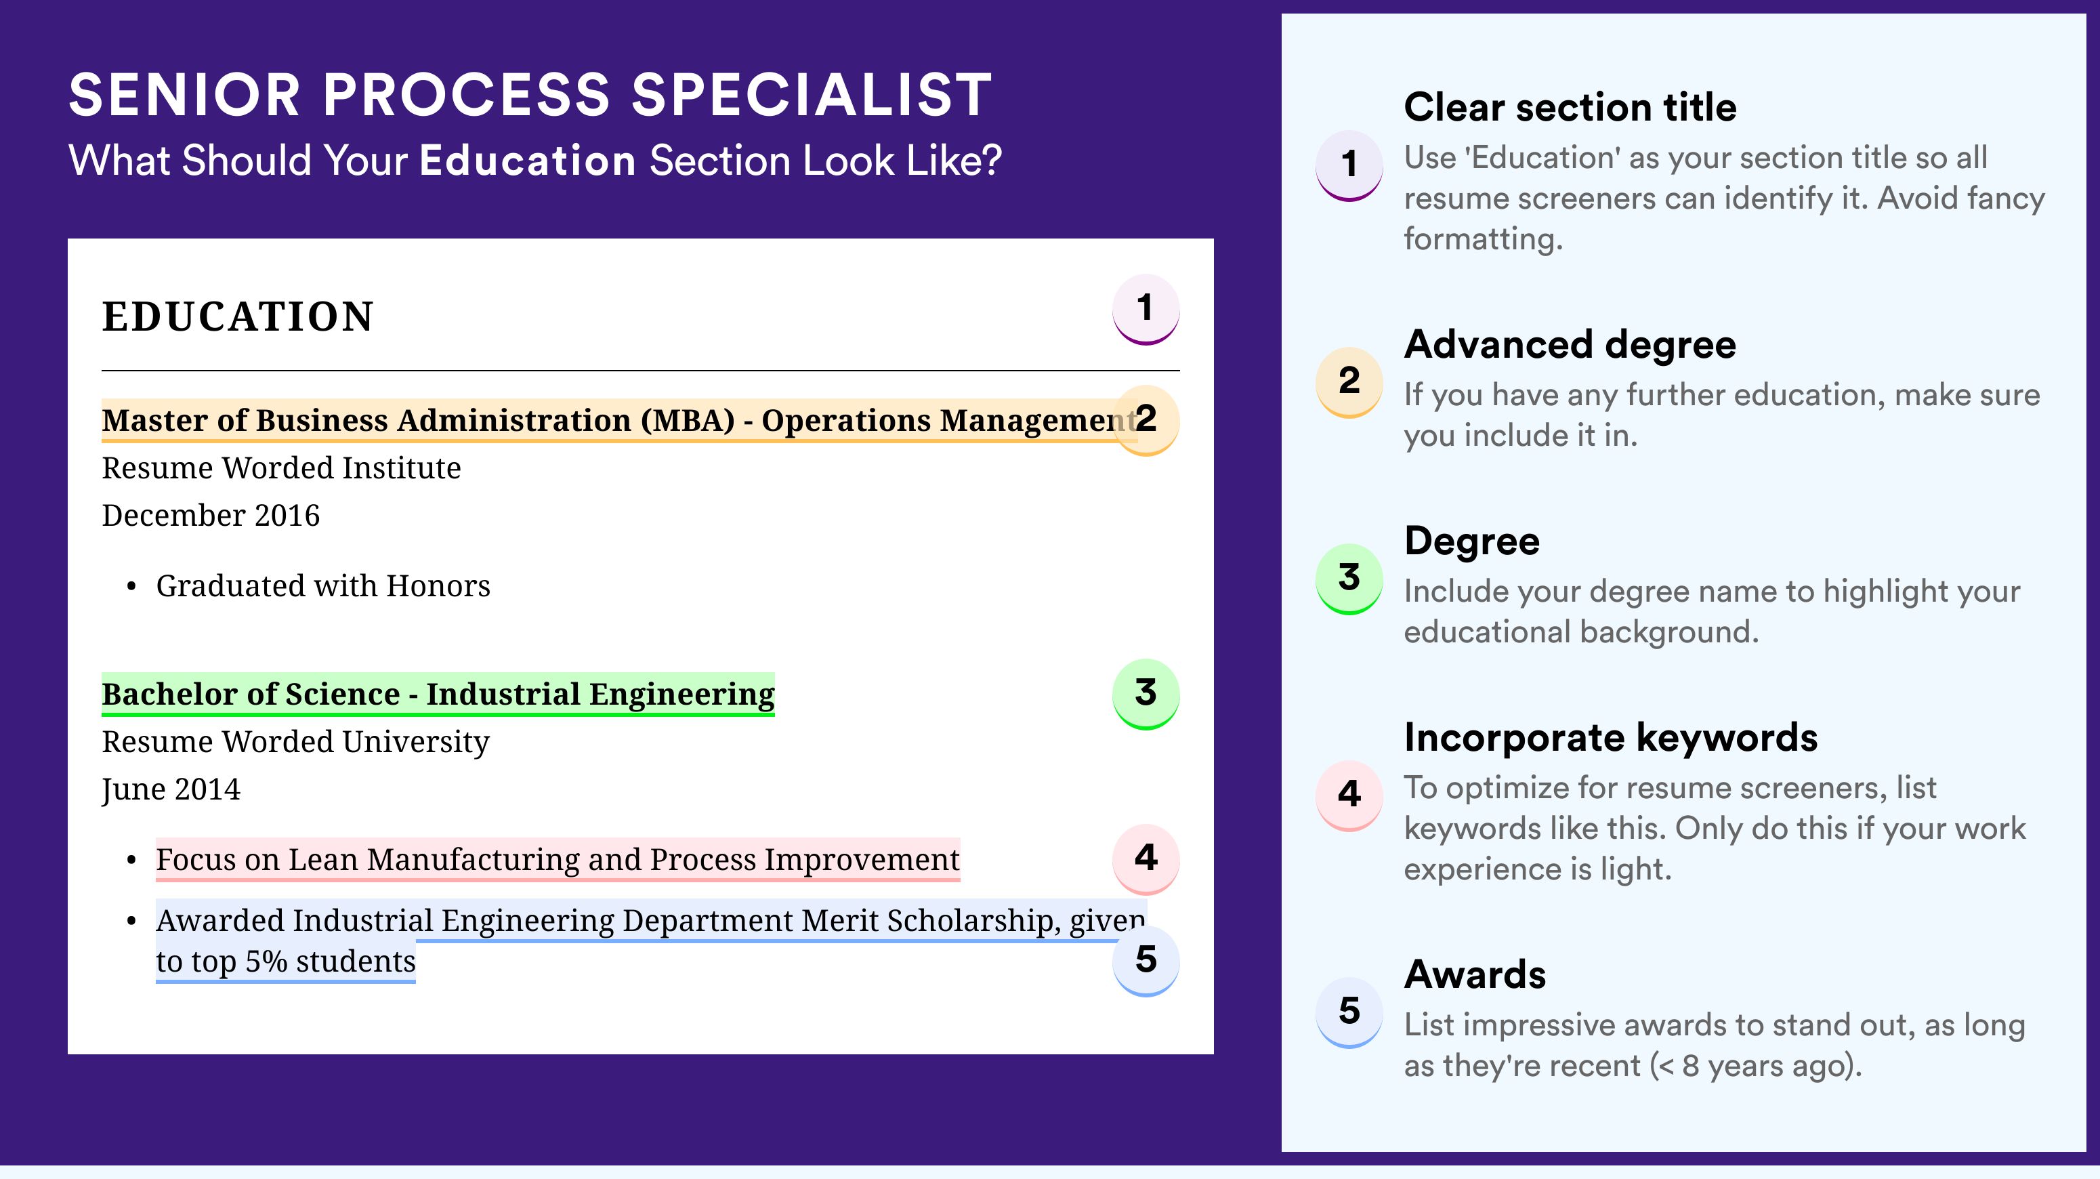The width and height of the screenshot is (2100, 1179).
Task: Click the highlighted Bachelor of Science line
Action: tap(438, 695)
